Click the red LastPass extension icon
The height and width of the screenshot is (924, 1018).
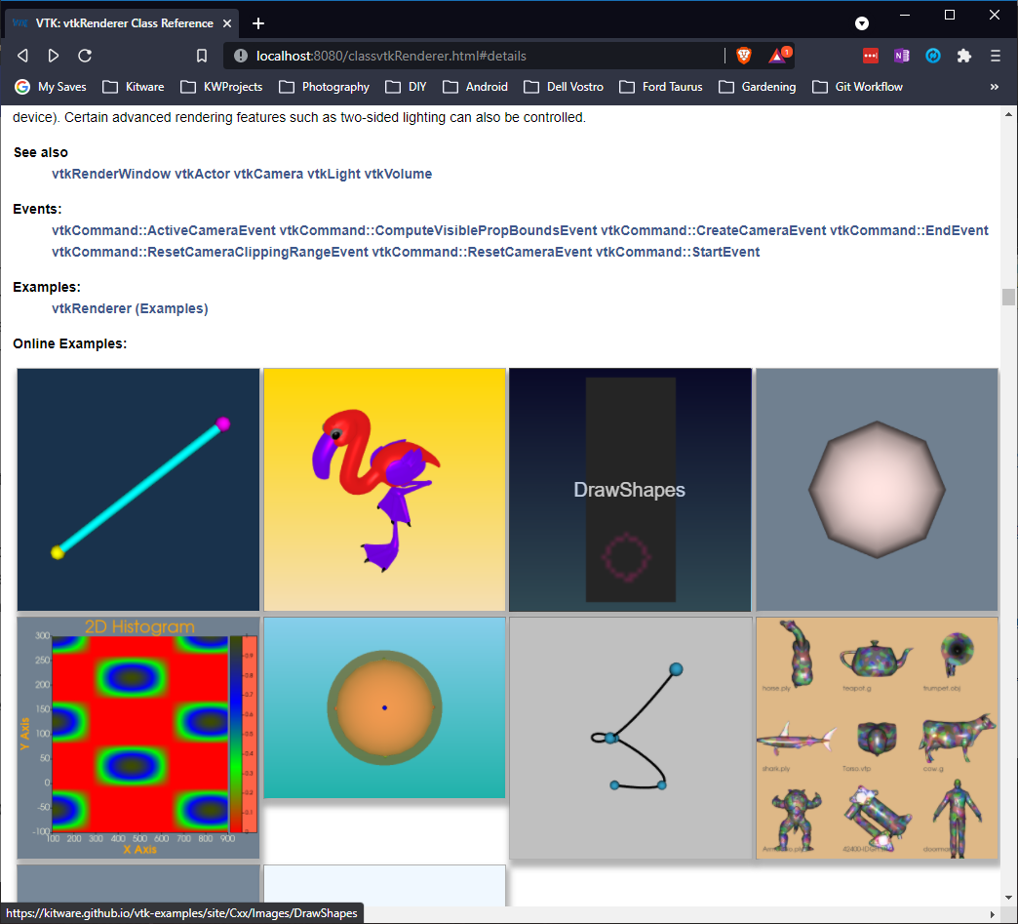tap(871, 56)
